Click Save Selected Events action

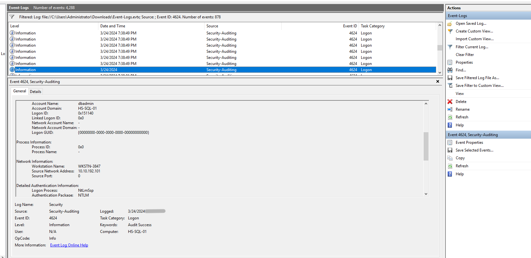(x=474, y=150)
